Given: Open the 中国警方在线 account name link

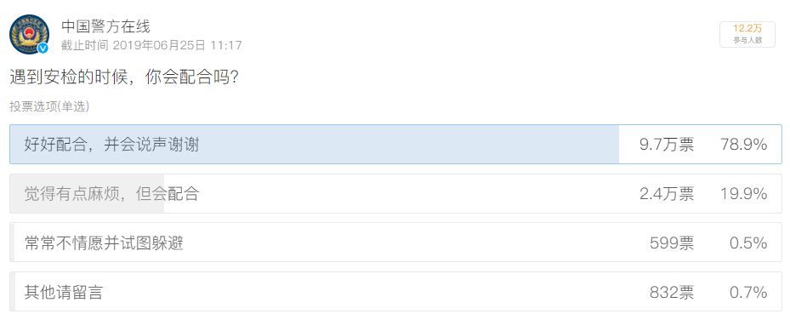Looking at the screenshot, I should coord(105,26).
